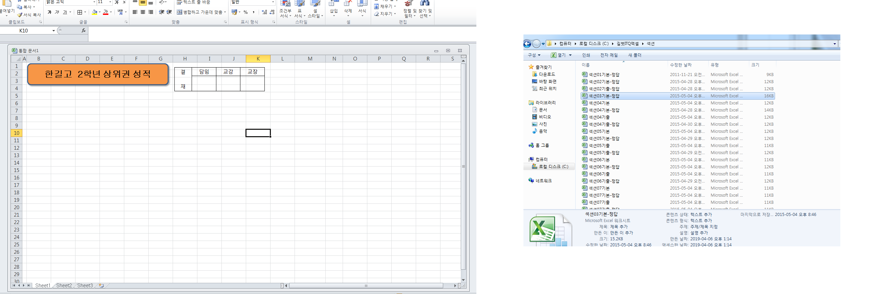Apply center horizontal text alignment
This screenshot has height=294, width=883.
pyautogui.click(x=143, y=12)
